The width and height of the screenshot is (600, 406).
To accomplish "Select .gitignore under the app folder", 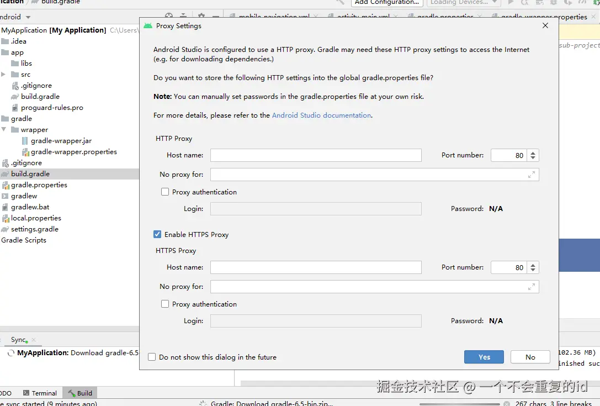I will [x=36, y=86].
